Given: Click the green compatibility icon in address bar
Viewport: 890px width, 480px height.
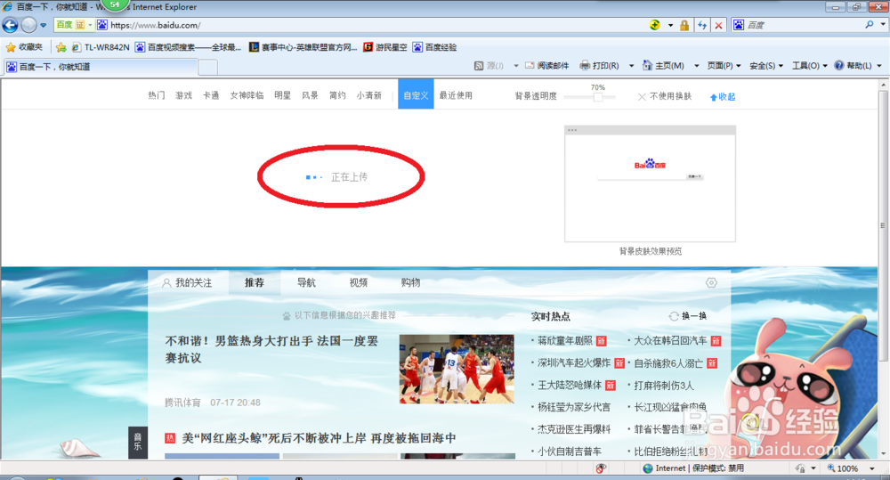Looking at the screenshot, I should pos(655,25).
